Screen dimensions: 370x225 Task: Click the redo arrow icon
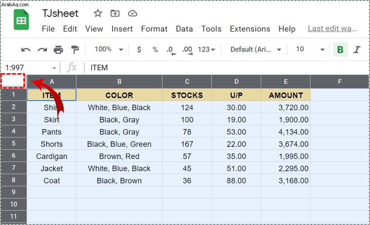pos(42,49)
